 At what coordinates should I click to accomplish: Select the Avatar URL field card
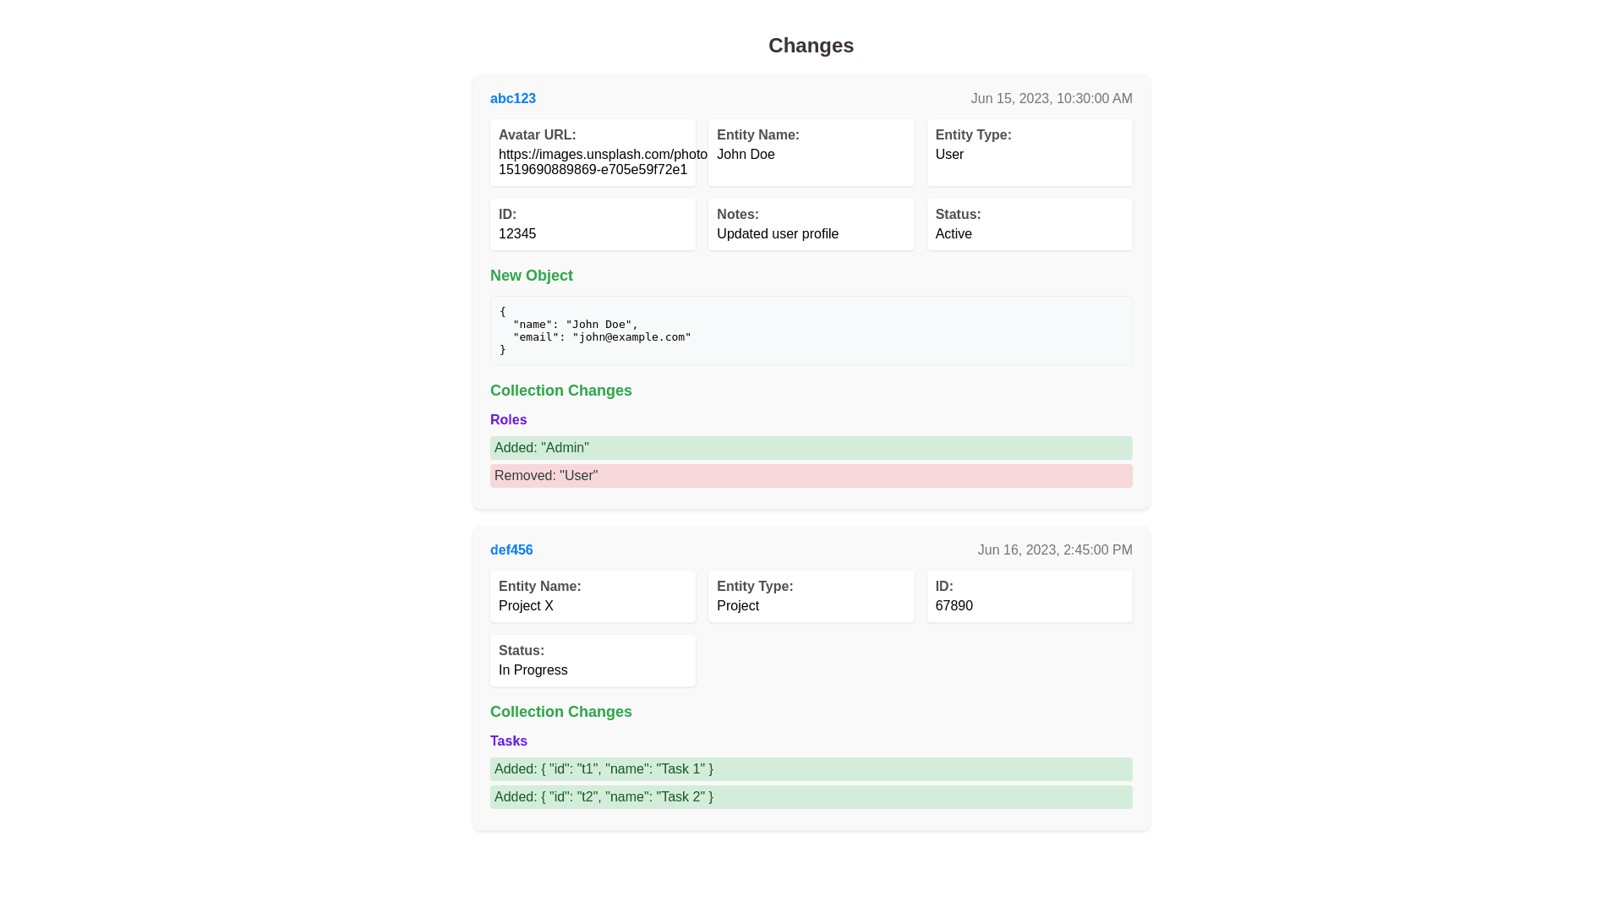(592, 152)
